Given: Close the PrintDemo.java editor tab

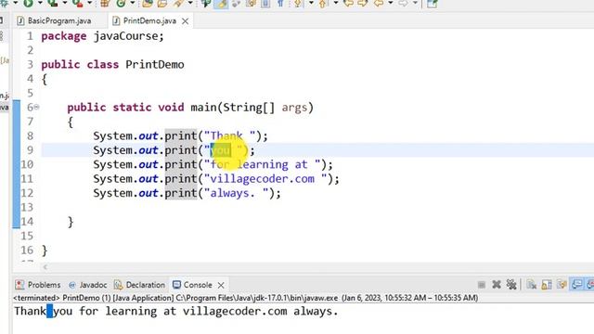Looking at the screenshot, I should 185,21.
